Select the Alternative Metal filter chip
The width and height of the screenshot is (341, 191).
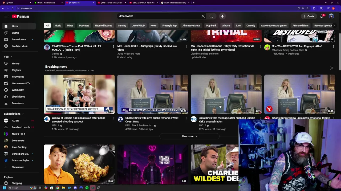[x=191, y=25]
